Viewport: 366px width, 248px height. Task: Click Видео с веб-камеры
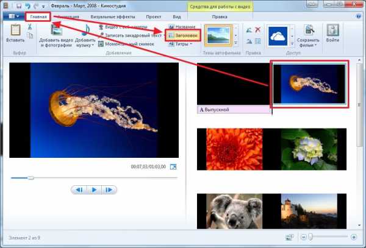pyautogui.click(x=123, y=27)
